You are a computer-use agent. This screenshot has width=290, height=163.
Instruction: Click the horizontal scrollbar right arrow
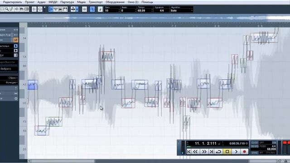click(278, 161)
